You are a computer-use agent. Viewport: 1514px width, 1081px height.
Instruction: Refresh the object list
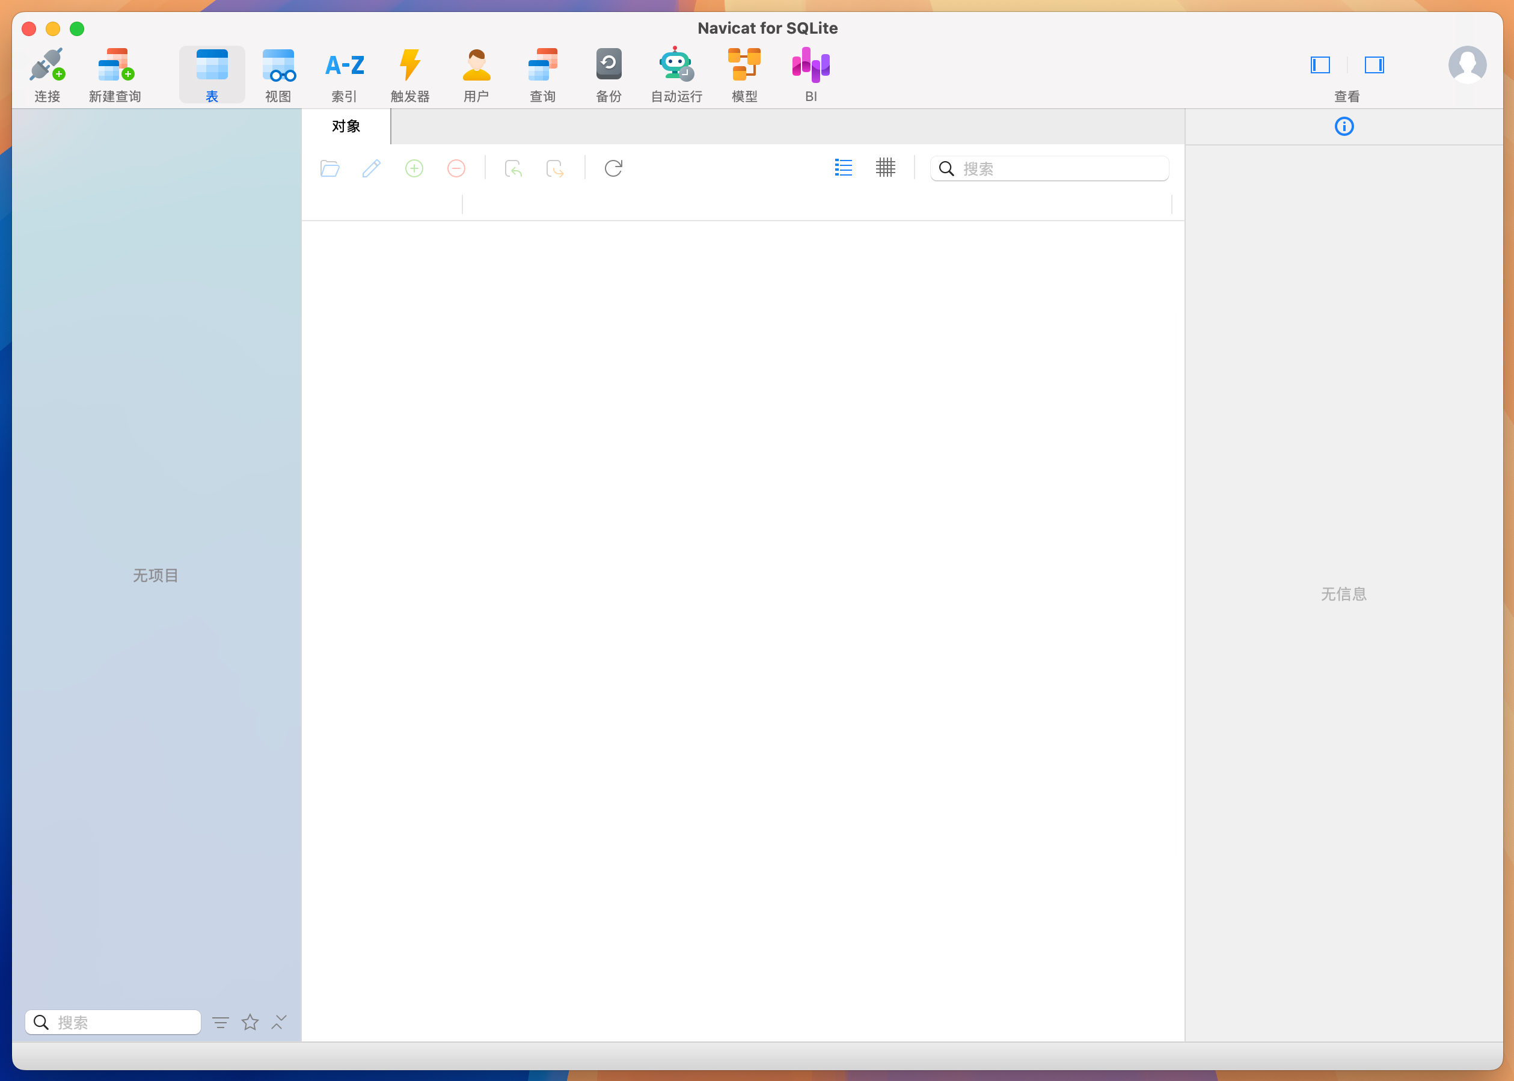click(x=613, y=168)
